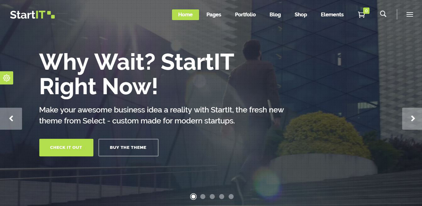Click the BUY THE THEME button
The height and width of the screenshot is (206, 422).
tap(128, 148)
